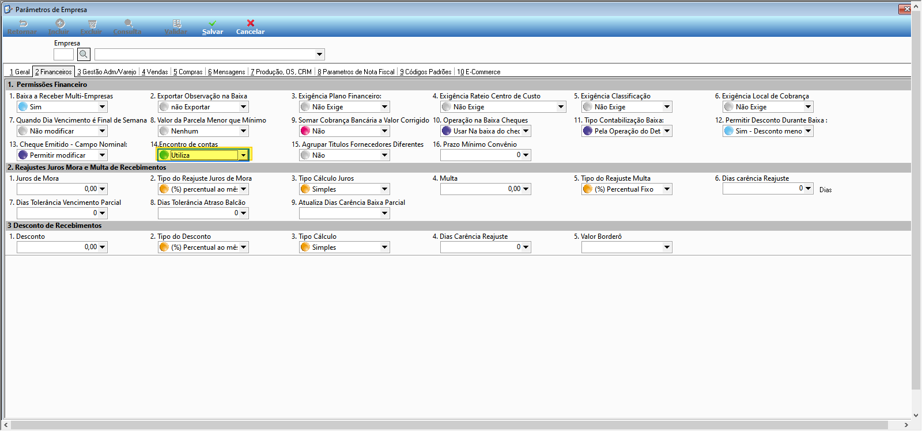
Task: Click the Validar toolbar icon
Action: pyautogui.click(x=177, y=24)
